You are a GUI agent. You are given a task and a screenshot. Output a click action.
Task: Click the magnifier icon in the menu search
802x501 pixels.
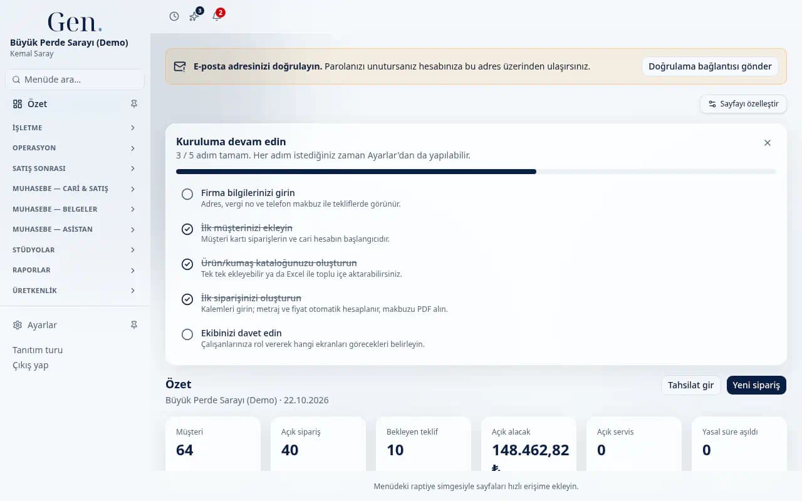[x=16, y=80]
